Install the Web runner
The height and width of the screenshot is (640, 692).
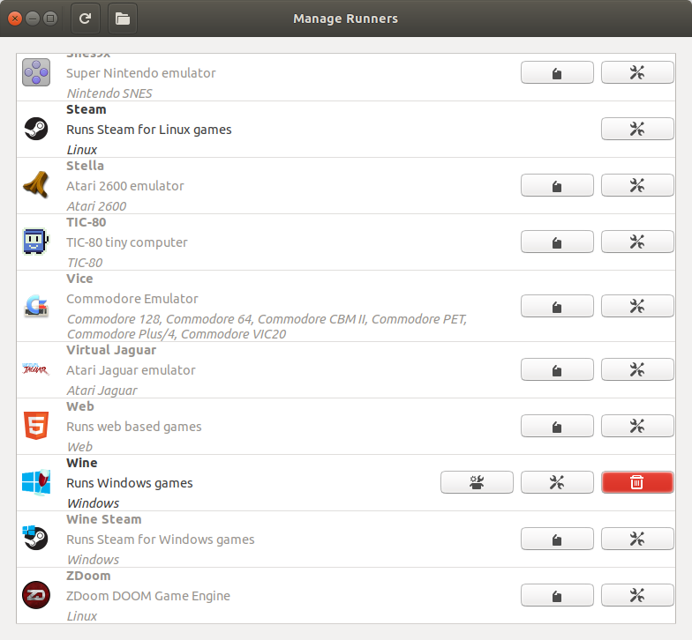(x=557, y=427)
